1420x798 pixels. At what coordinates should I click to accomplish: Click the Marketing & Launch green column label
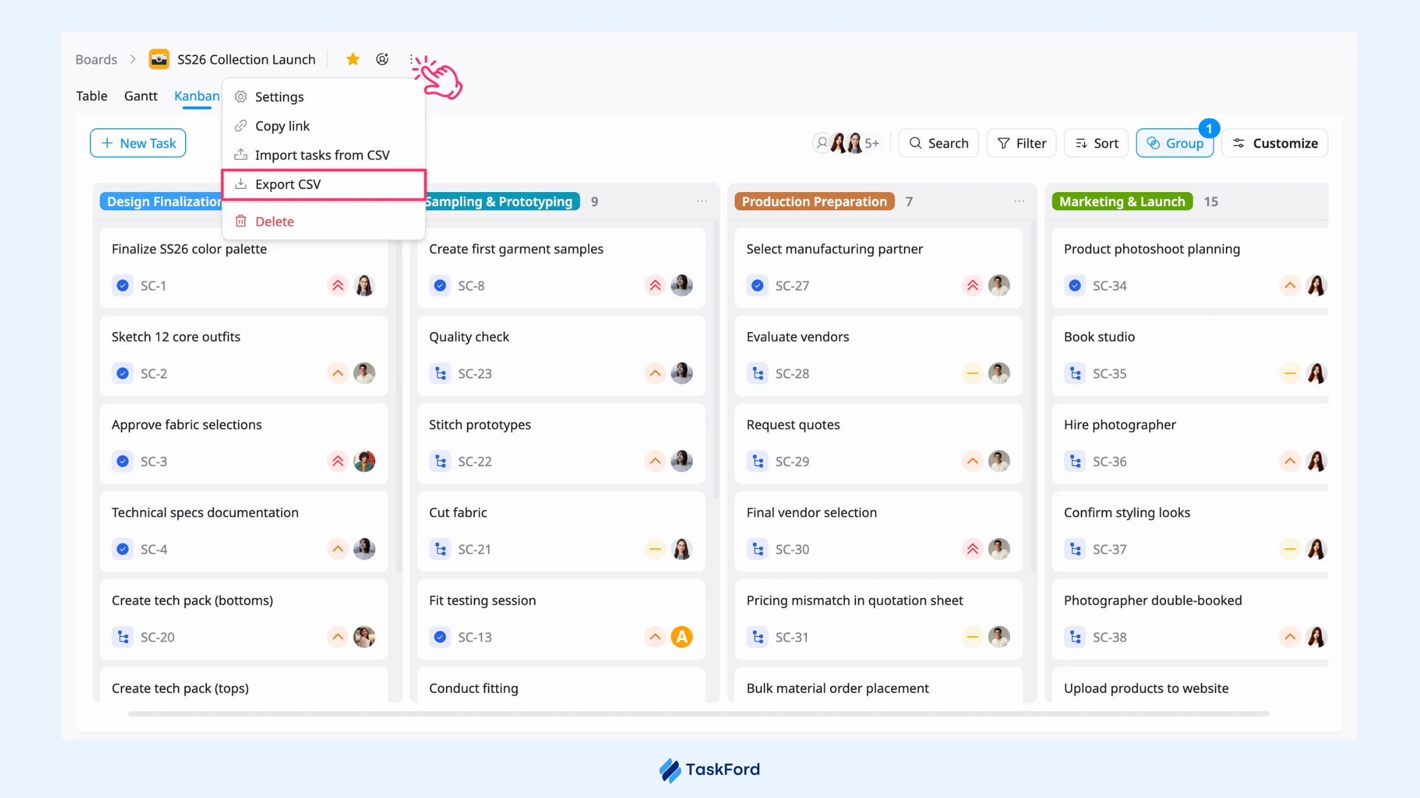(1122, 202)
